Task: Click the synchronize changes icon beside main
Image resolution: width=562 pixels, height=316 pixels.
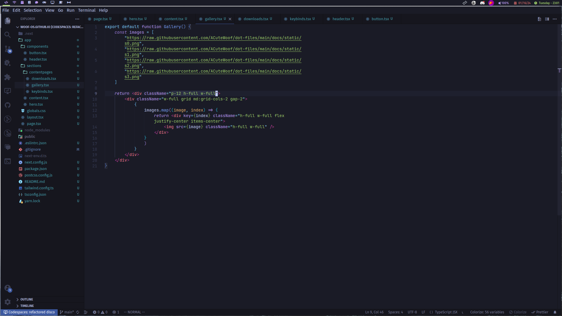Action: click(x=78, y=312)
